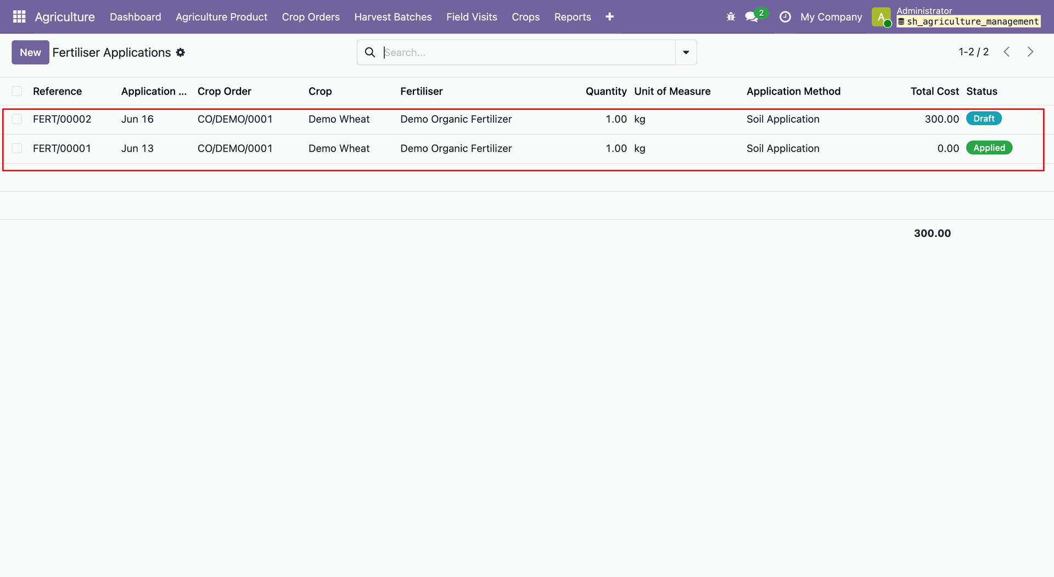Open the Fertiliser Applications gear settings
The image size is (1054, 577).
[181, 52]
